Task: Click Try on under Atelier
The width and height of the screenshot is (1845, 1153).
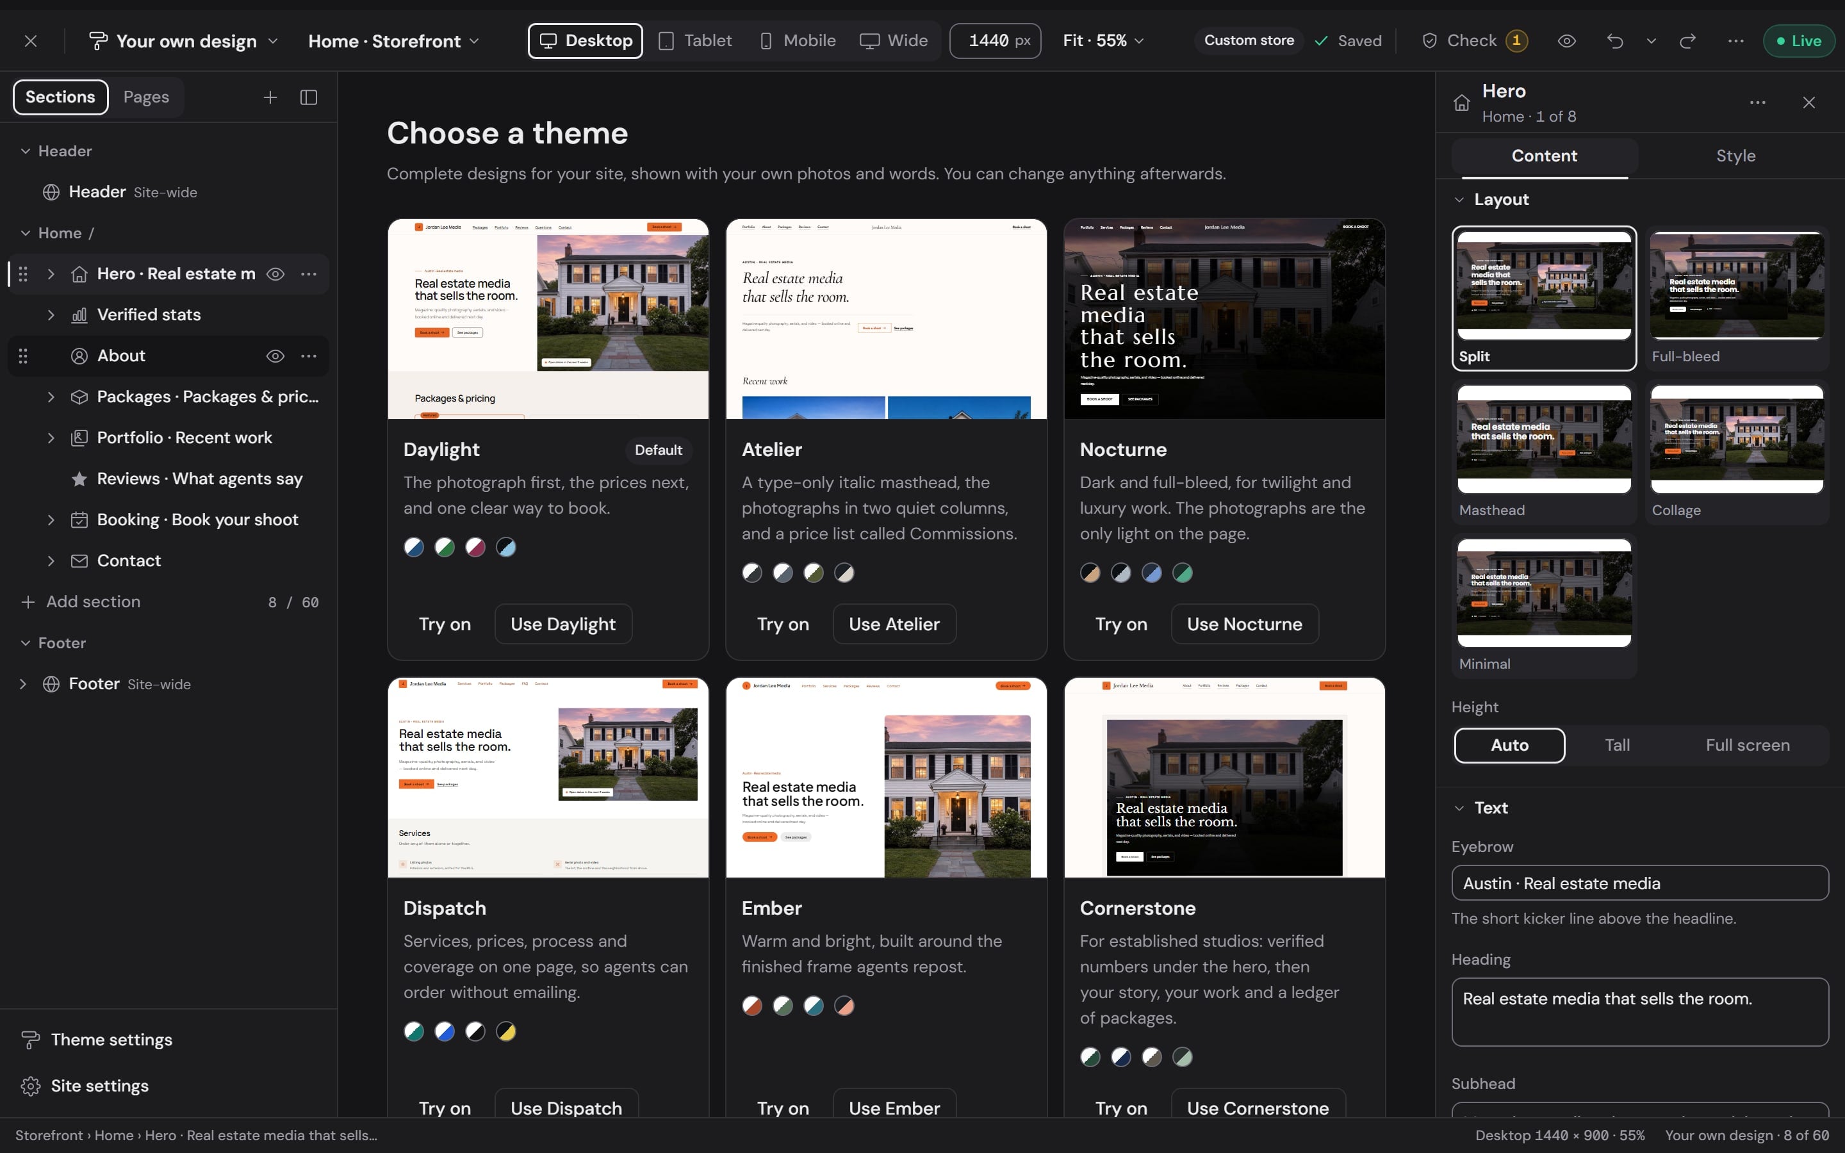Action: point(783,624)
